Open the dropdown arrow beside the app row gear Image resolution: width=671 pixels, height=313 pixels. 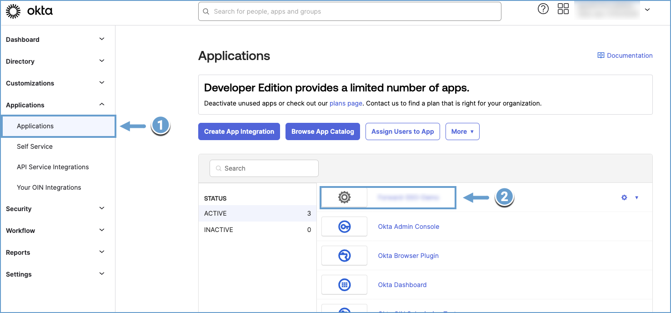pyautogui.click(x=636, y=197)
